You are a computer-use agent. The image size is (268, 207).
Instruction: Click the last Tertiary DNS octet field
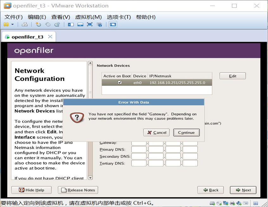[190, 163]
